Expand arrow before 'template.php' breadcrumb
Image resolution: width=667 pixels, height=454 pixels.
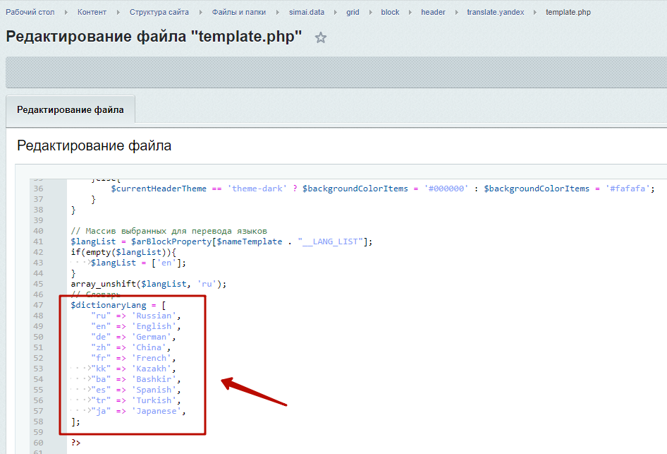click(535, 12)
